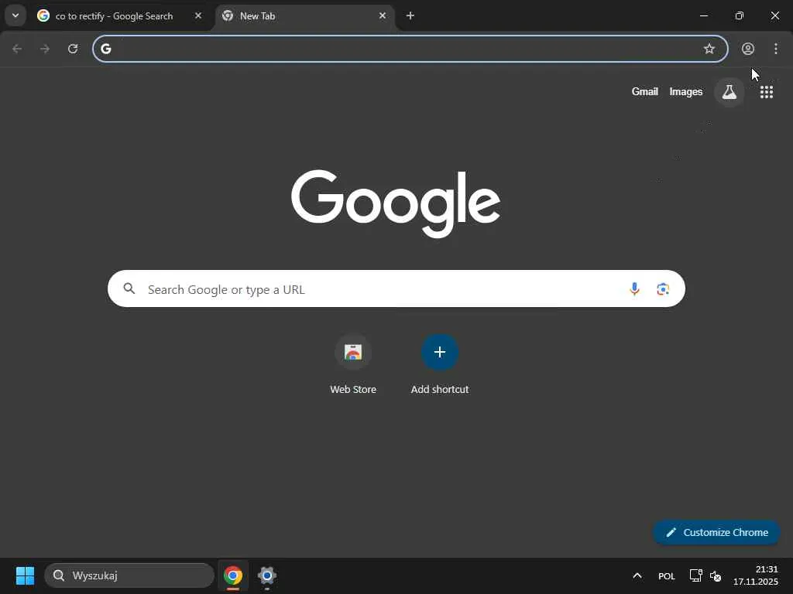This screenshot has height=594, width=793.
Task: Click the Google logo doodle
Action: point(396,203)
